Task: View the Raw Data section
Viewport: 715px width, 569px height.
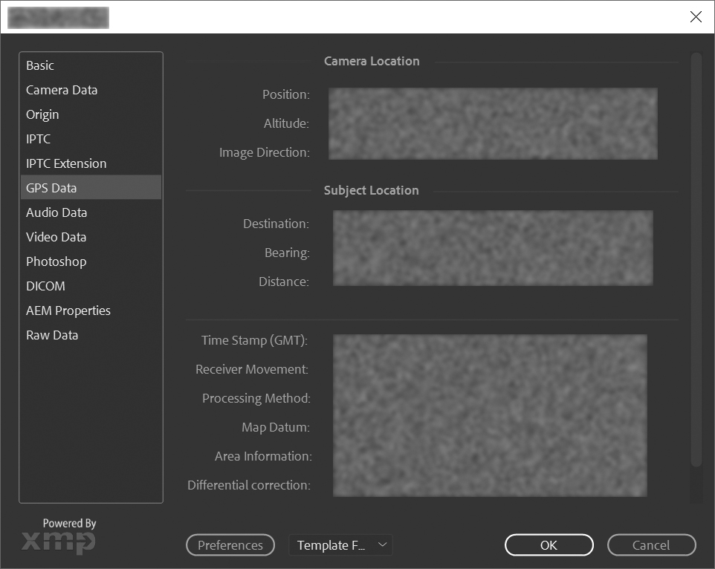Action: pos(52,335)
